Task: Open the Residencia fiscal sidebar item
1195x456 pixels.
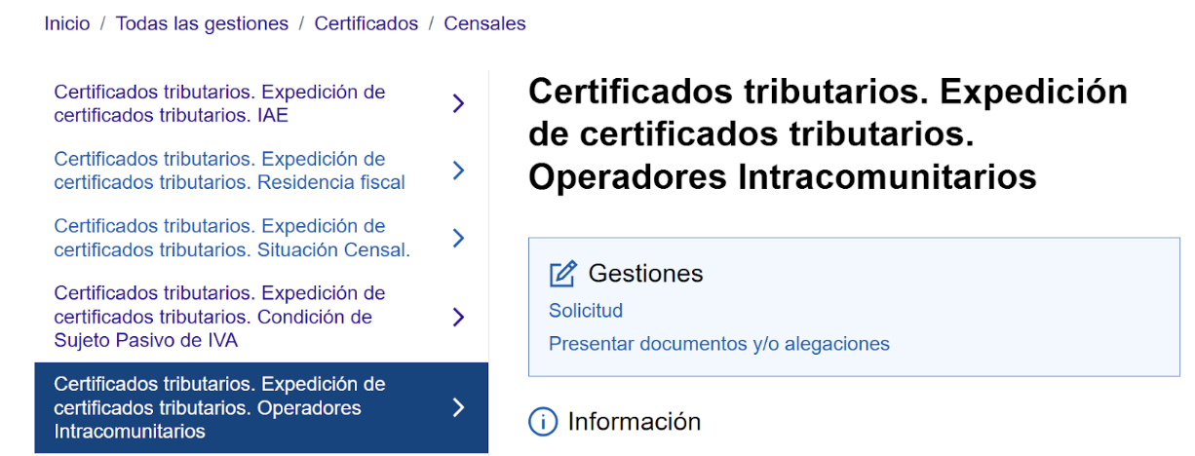Action: pos(261,171)
